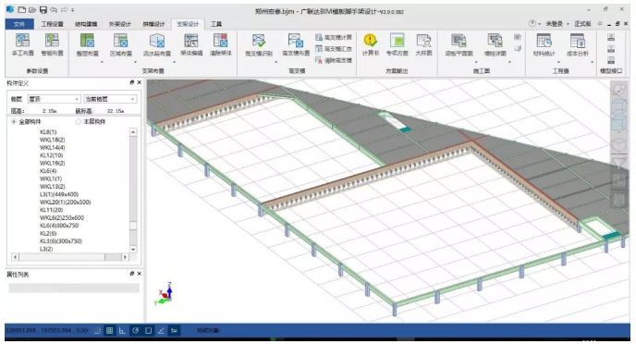Close the 属性列表 panel

coord(139,274)
